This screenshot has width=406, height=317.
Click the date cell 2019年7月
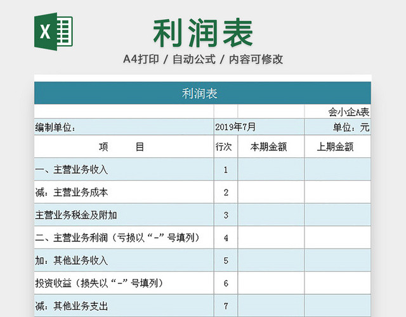click(x=259, y=127)
